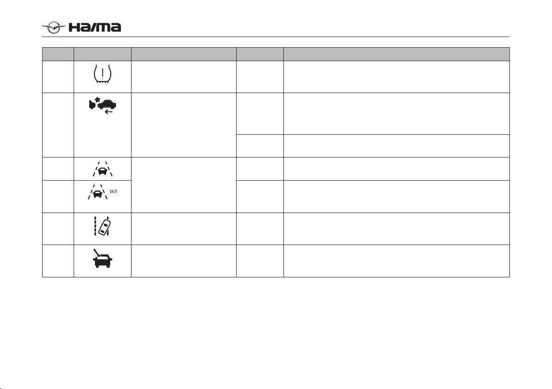The image size is (552, 389).
Task: Click the number cell left of lane departure icon
Action: click(58, 228)
